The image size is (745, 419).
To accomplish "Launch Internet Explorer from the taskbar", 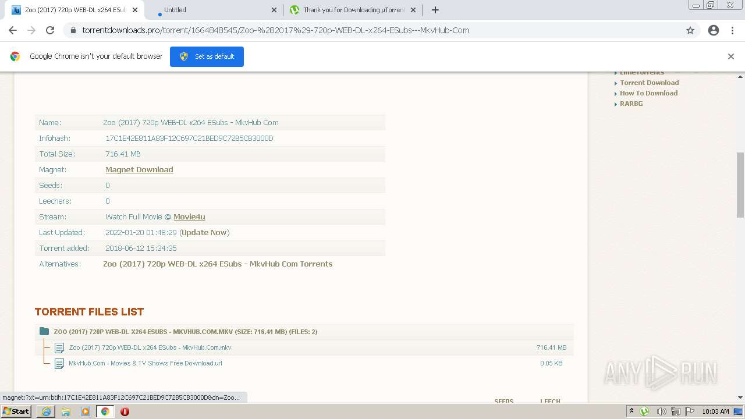I will (x=46, y=411).
